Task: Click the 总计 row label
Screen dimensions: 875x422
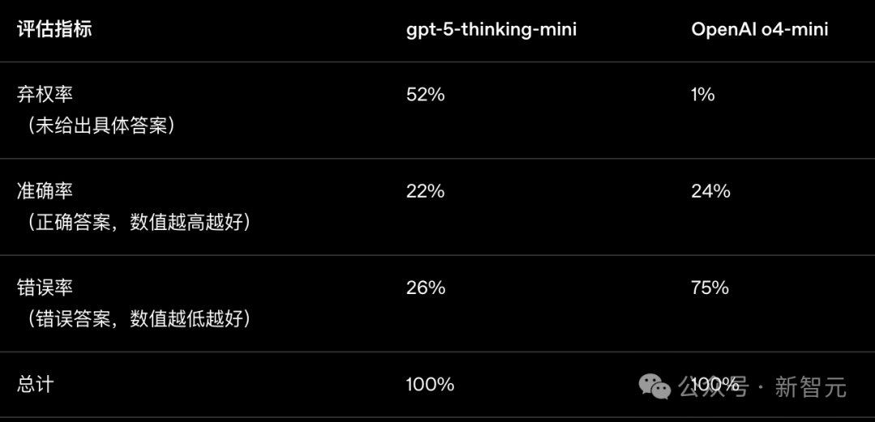Action: point(36,384)
